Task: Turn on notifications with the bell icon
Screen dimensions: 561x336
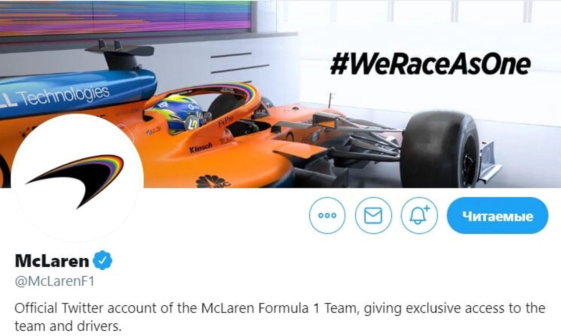Action: tap(419, 215)
